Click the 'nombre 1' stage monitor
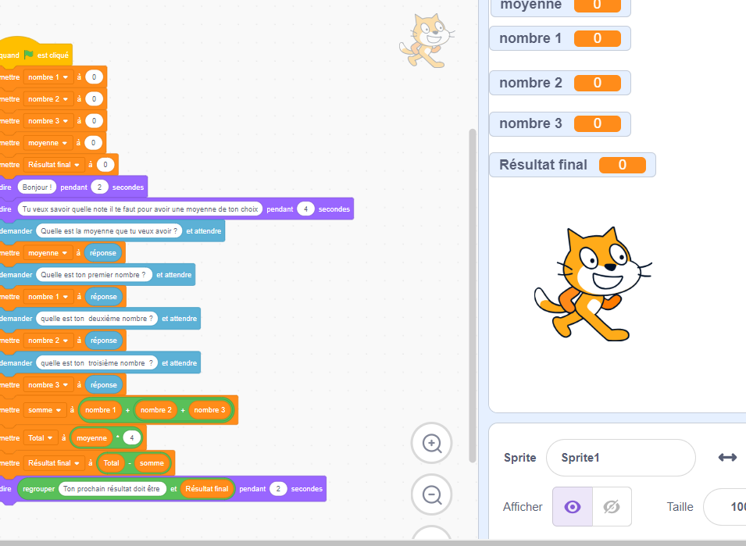This screenshot has height=546, width=746. (x=560, y=38)
